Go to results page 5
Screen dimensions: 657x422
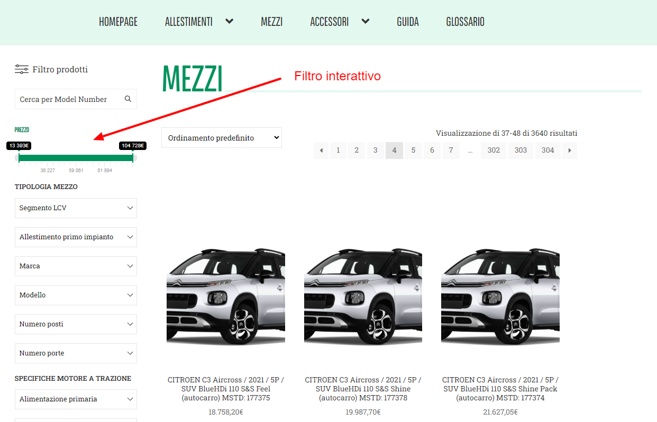[413, 151]
